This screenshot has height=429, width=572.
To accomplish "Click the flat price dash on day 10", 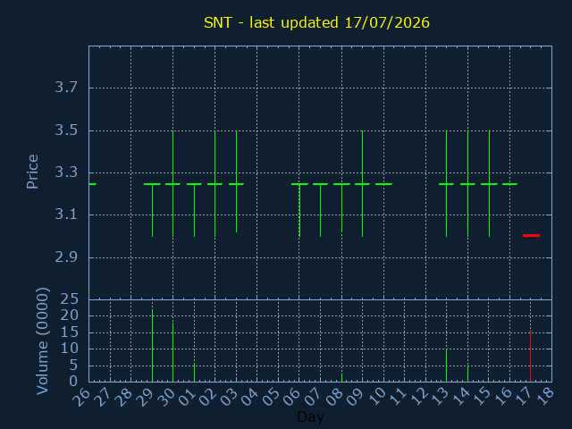I will 383,184.
